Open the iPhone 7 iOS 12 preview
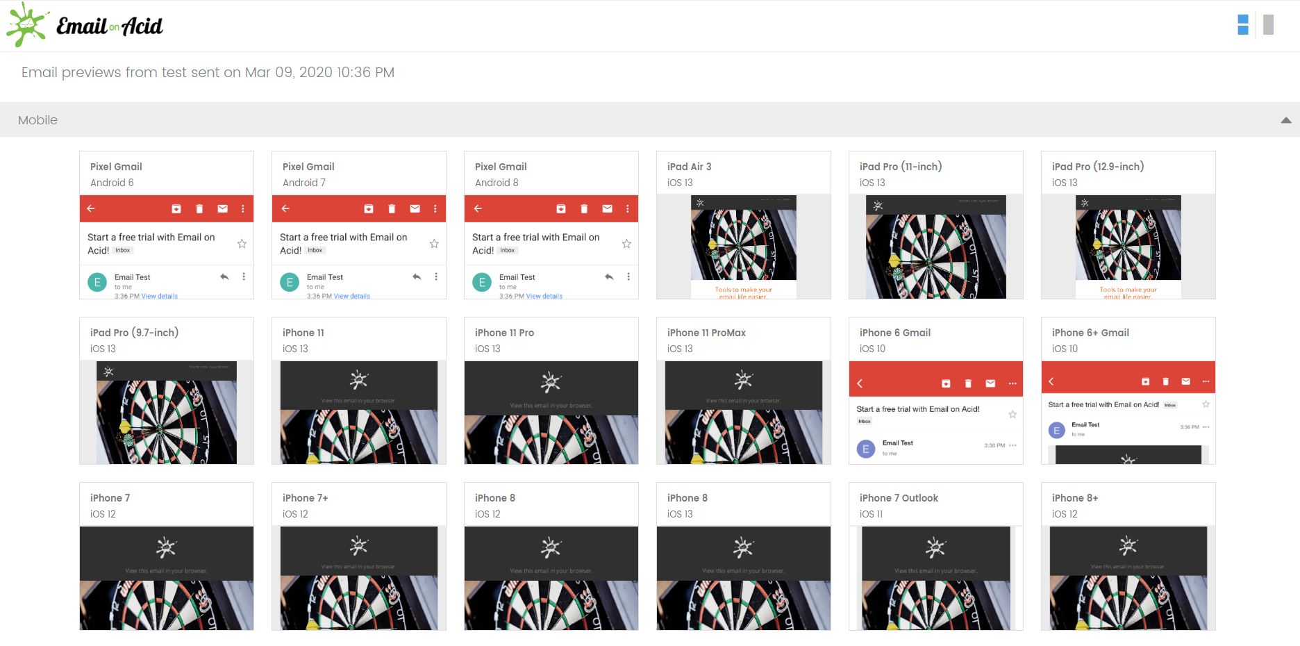1300x646 pixels. tap(167, 556)
